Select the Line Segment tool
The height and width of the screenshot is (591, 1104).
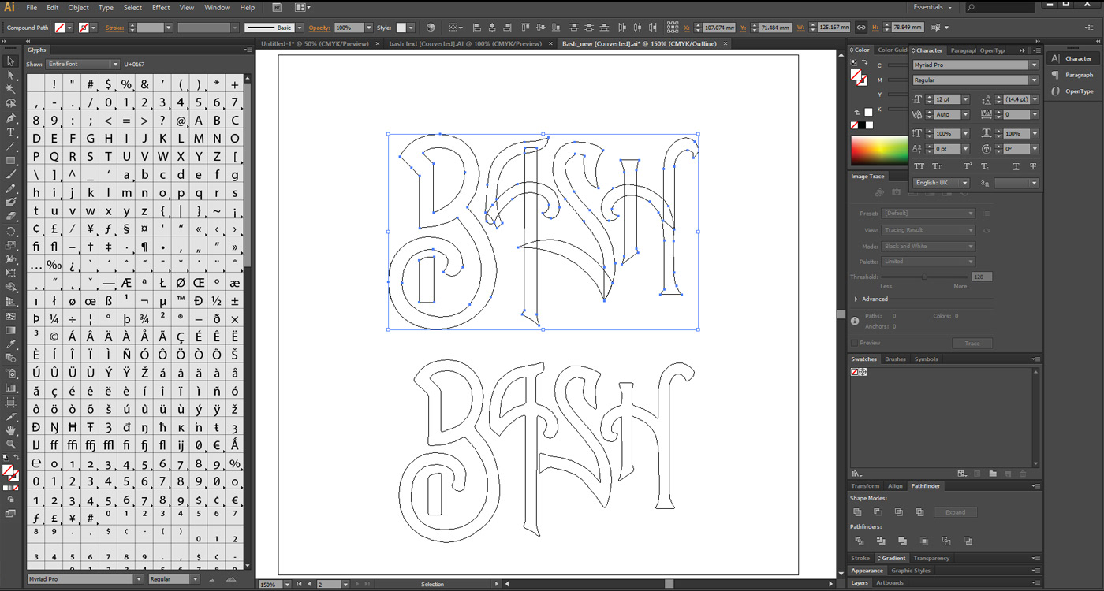[10, 146]
